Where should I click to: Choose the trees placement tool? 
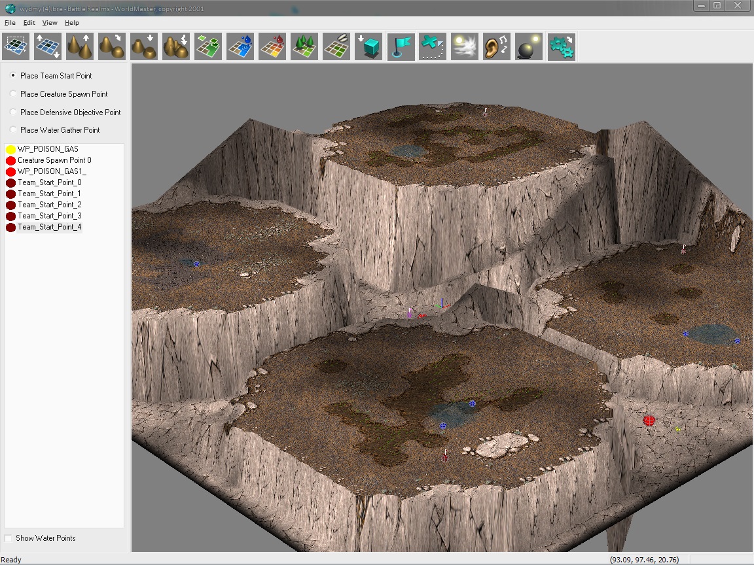click(x=304, y=46)
